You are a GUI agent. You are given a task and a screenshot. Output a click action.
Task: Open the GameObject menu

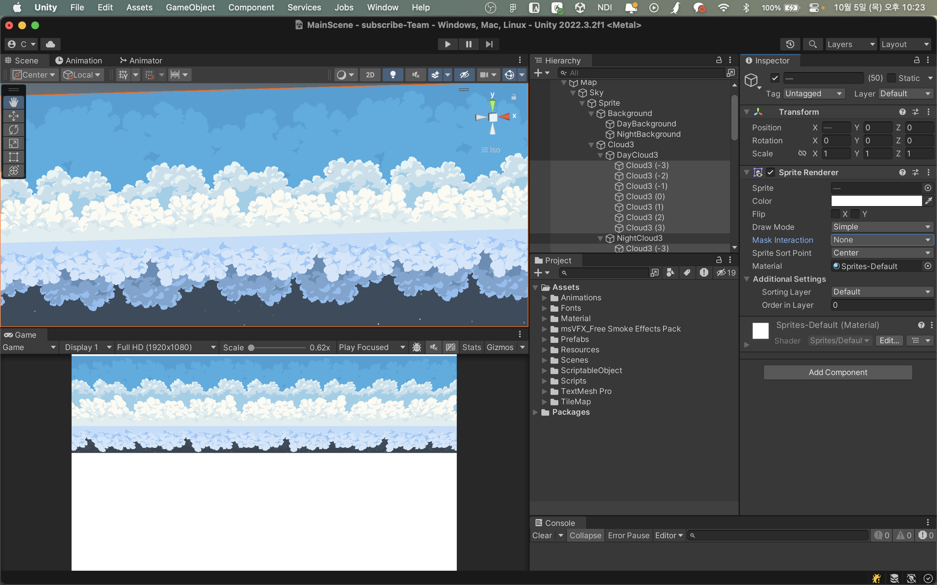pos(190,7)
